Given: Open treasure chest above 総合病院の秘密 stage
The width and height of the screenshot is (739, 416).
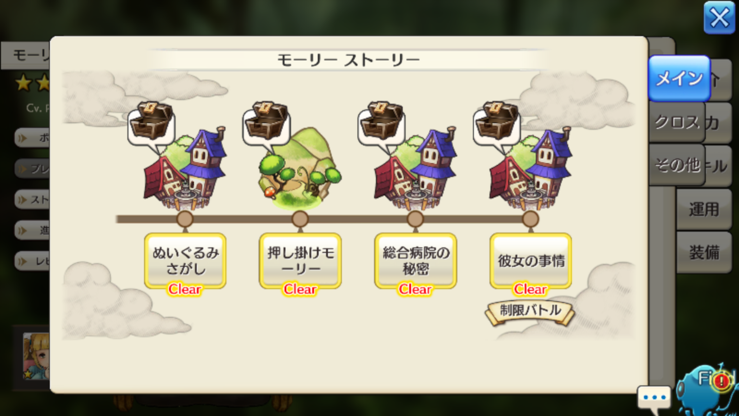Looking at the screenshot, I should point(382,123).
